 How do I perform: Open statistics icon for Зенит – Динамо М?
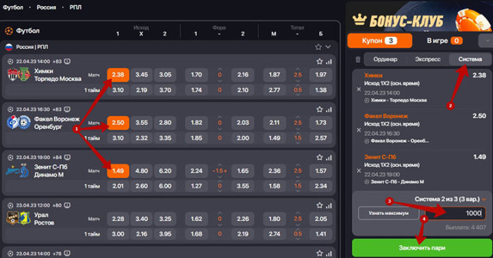coord(329,158)
